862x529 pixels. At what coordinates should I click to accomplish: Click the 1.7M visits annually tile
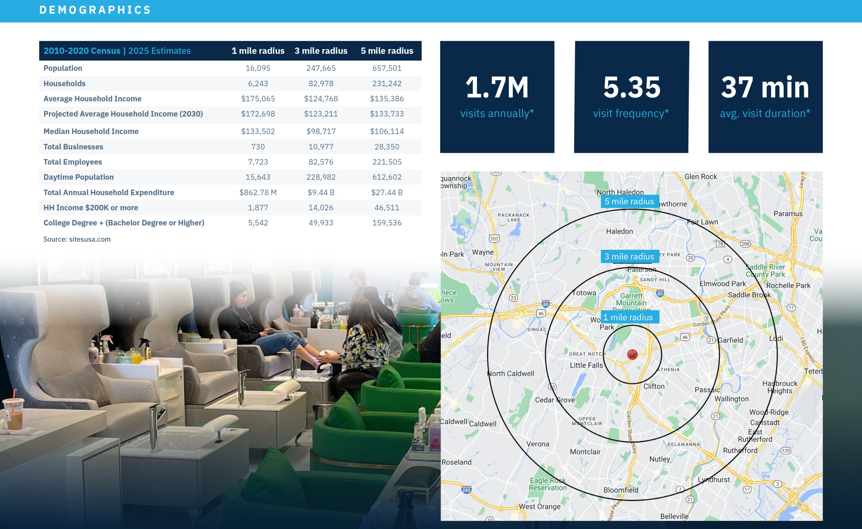coord(497,97)
